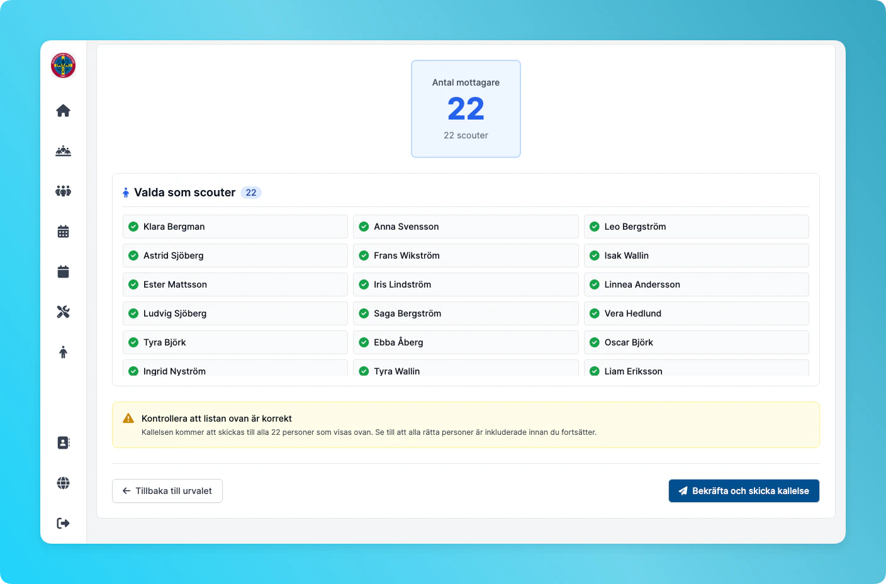Open the globe icon in sidebar
This screenshot has height=584, width=886.
point(63,483)
